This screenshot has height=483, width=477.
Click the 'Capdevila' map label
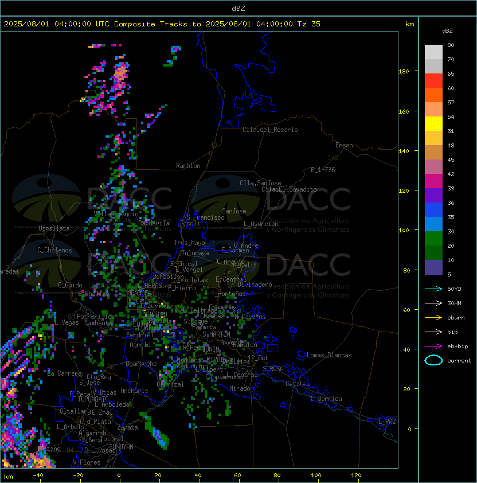click(x=154, y=223)
